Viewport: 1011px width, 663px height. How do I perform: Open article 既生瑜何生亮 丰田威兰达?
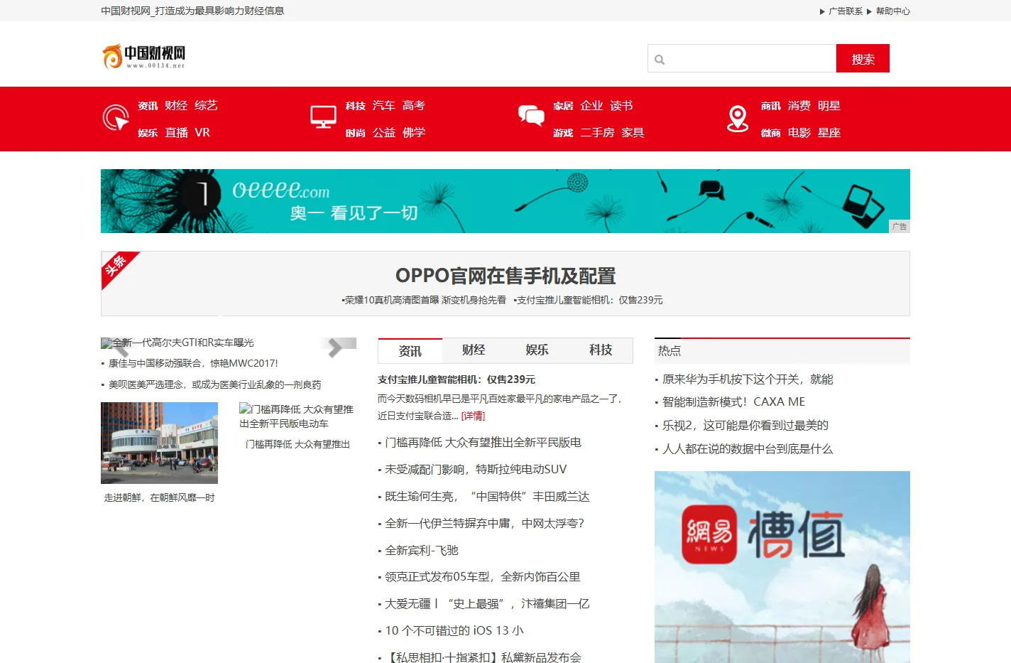[487, 497]
